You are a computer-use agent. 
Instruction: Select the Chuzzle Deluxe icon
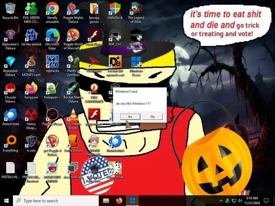pos(10,93)
